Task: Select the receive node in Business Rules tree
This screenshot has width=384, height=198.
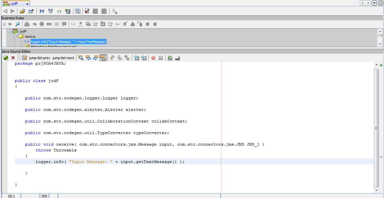Action: [30, 37]
